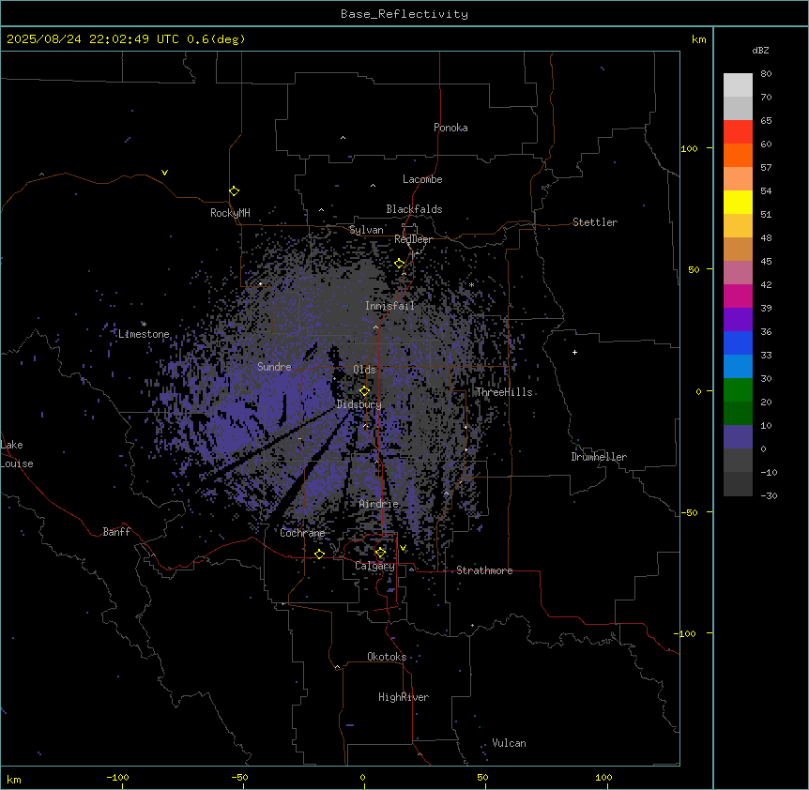The image size is (809, 790).
Task: Click the RockyMH town label
Action: pos(230,213)
